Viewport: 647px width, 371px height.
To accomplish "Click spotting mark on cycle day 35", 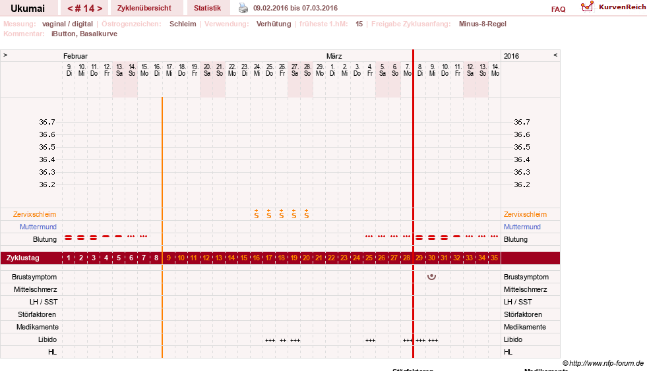I will [x=495, y=236].
